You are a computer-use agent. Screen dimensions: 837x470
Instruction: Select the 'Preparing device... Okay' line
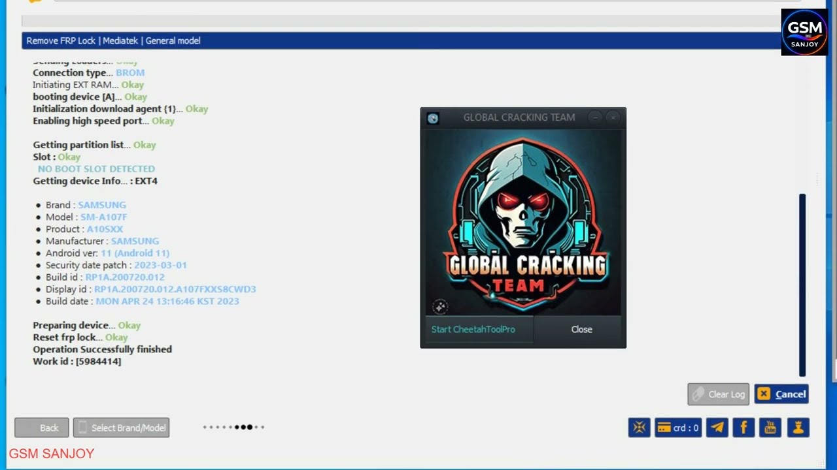point(87,325)
